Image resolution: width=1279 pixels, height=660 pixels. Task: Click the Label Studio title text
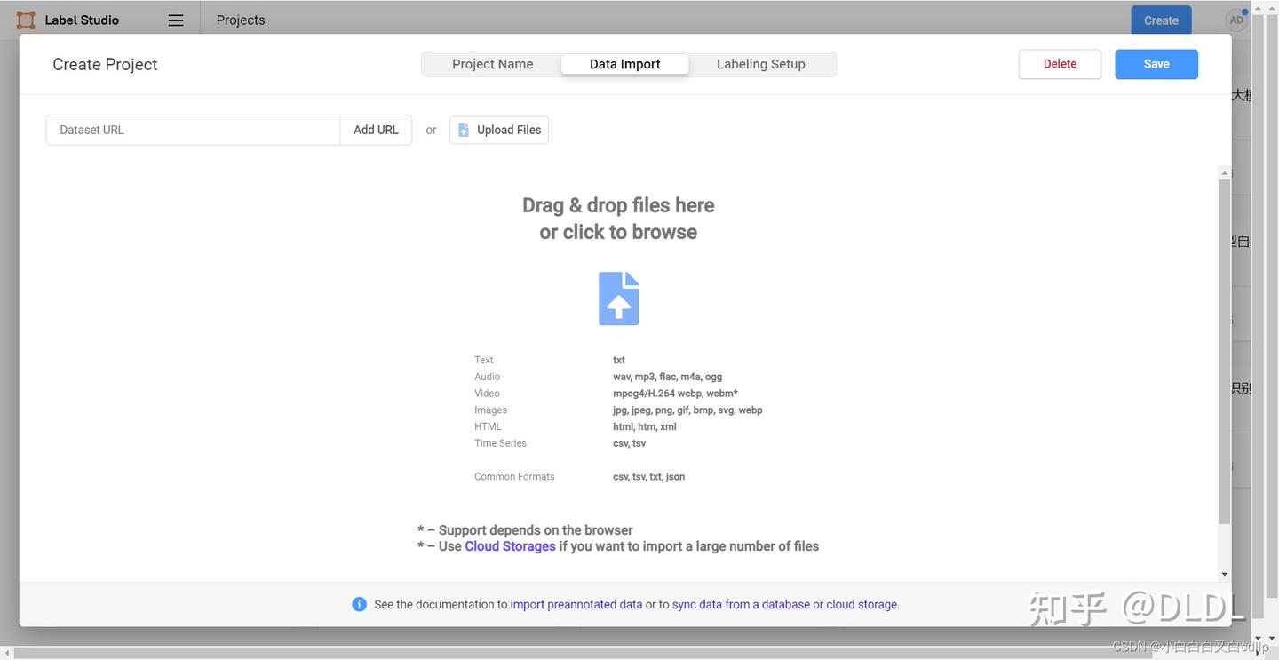point(82,20)
